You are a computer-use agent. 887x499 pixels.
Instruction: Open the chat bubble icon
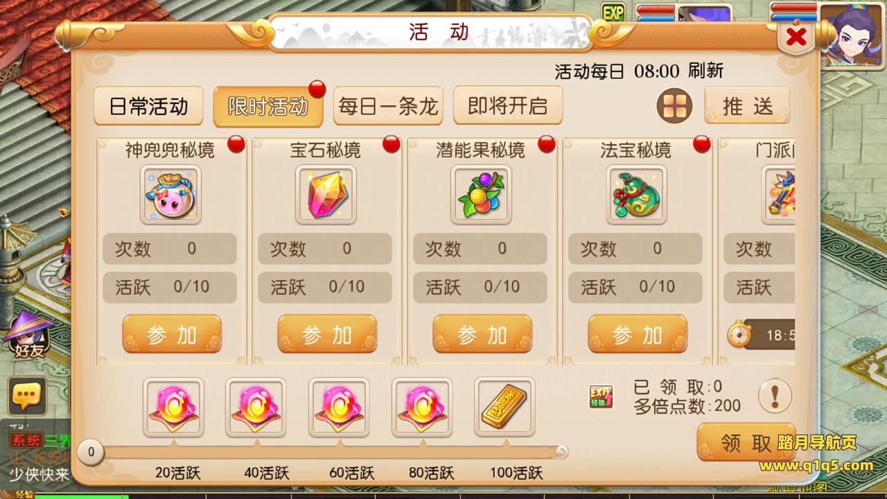[x=27, y=397]
